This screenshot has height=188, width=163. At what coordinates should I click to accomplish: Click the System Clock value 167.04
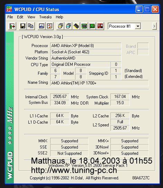pyautogui.click(x=120, y=97)
